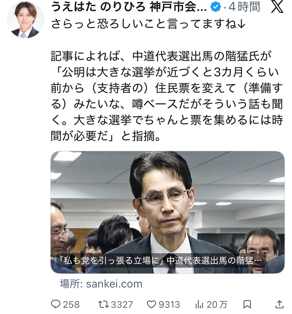Tap the repost icon showing 3327
The height and width of the screenshot is (314, 292).
point(103,304)
